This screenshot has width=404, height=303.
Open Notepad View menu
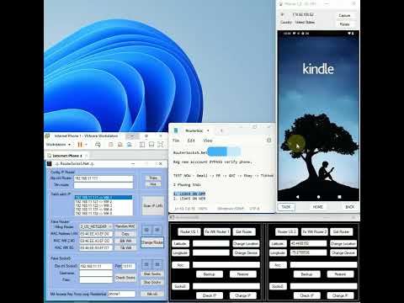(208, 141)
